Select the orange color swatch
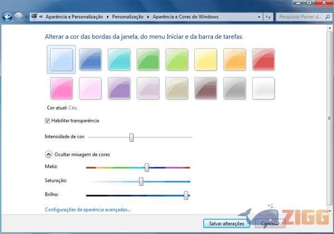The height and width of the screenshot is (234, 334). [x=234, y=59]
